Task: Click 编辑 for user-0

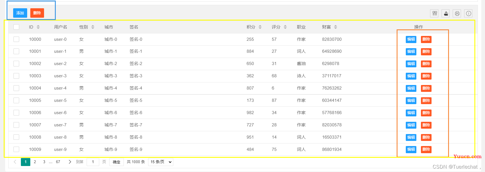Action: 411,39
